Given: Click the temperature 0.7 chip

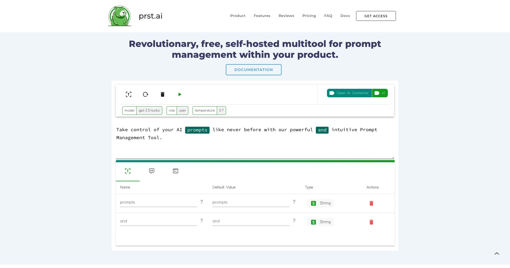Looking at the screenshot, I should [x=209, y=111].
